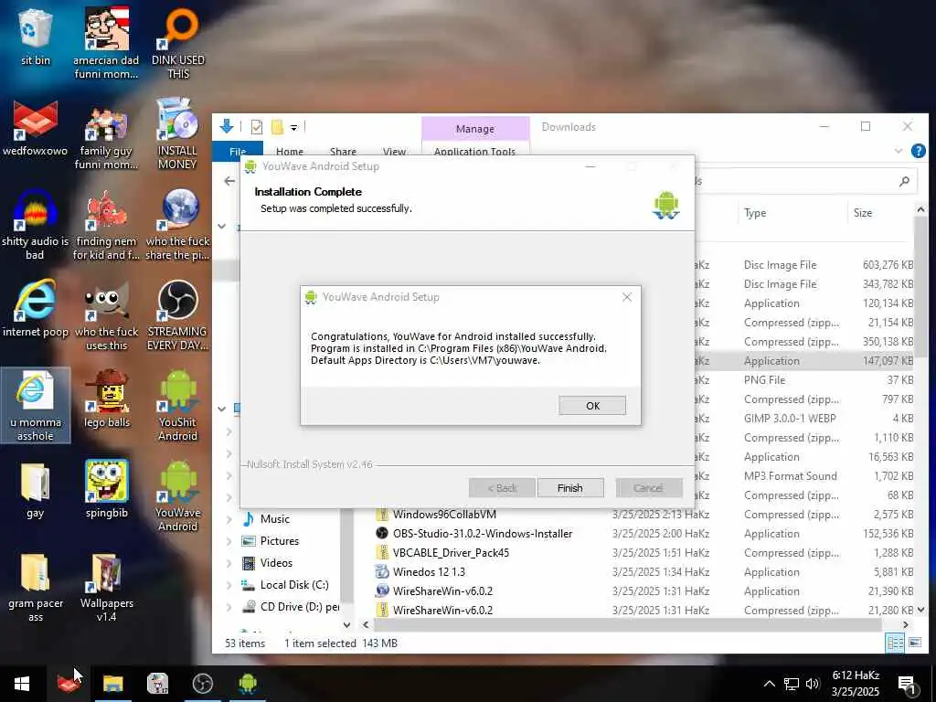Select the 'spingbib' desktop shortcut
This screenshot has width=936, height=702.
(x=106, y=489)
